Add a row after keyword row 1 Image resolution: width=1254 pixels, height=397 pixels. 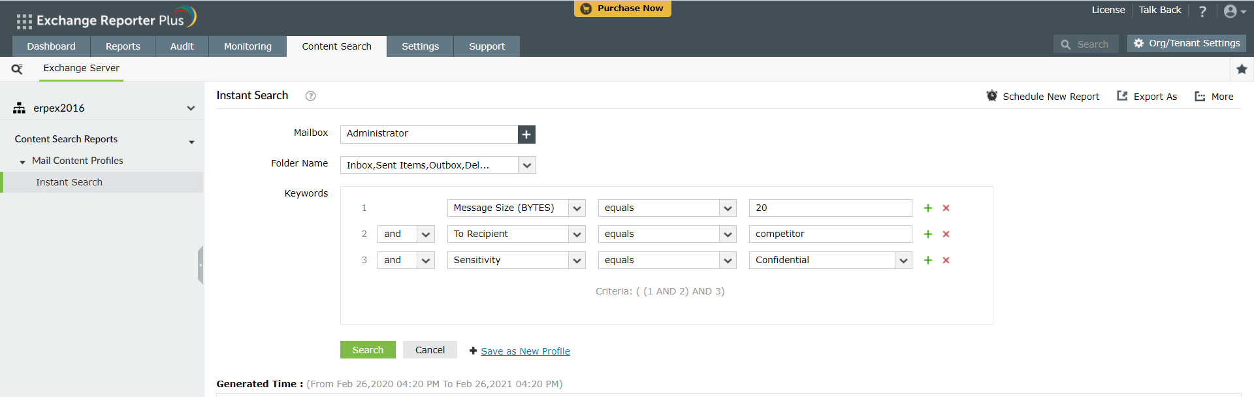pos(927,208)
